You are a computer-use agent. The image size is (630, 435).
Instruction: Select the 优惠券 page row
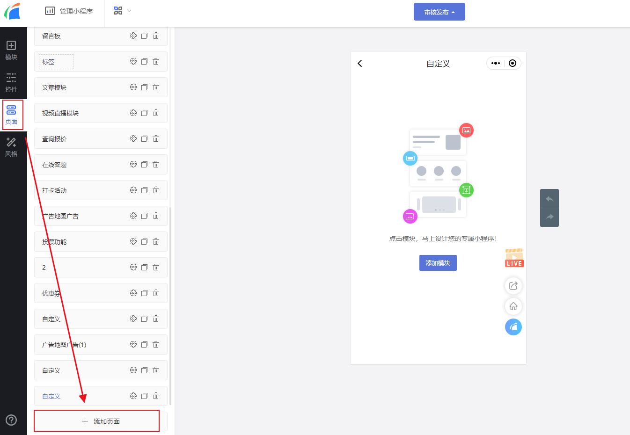pyautogui.click(x=101, y=293)
